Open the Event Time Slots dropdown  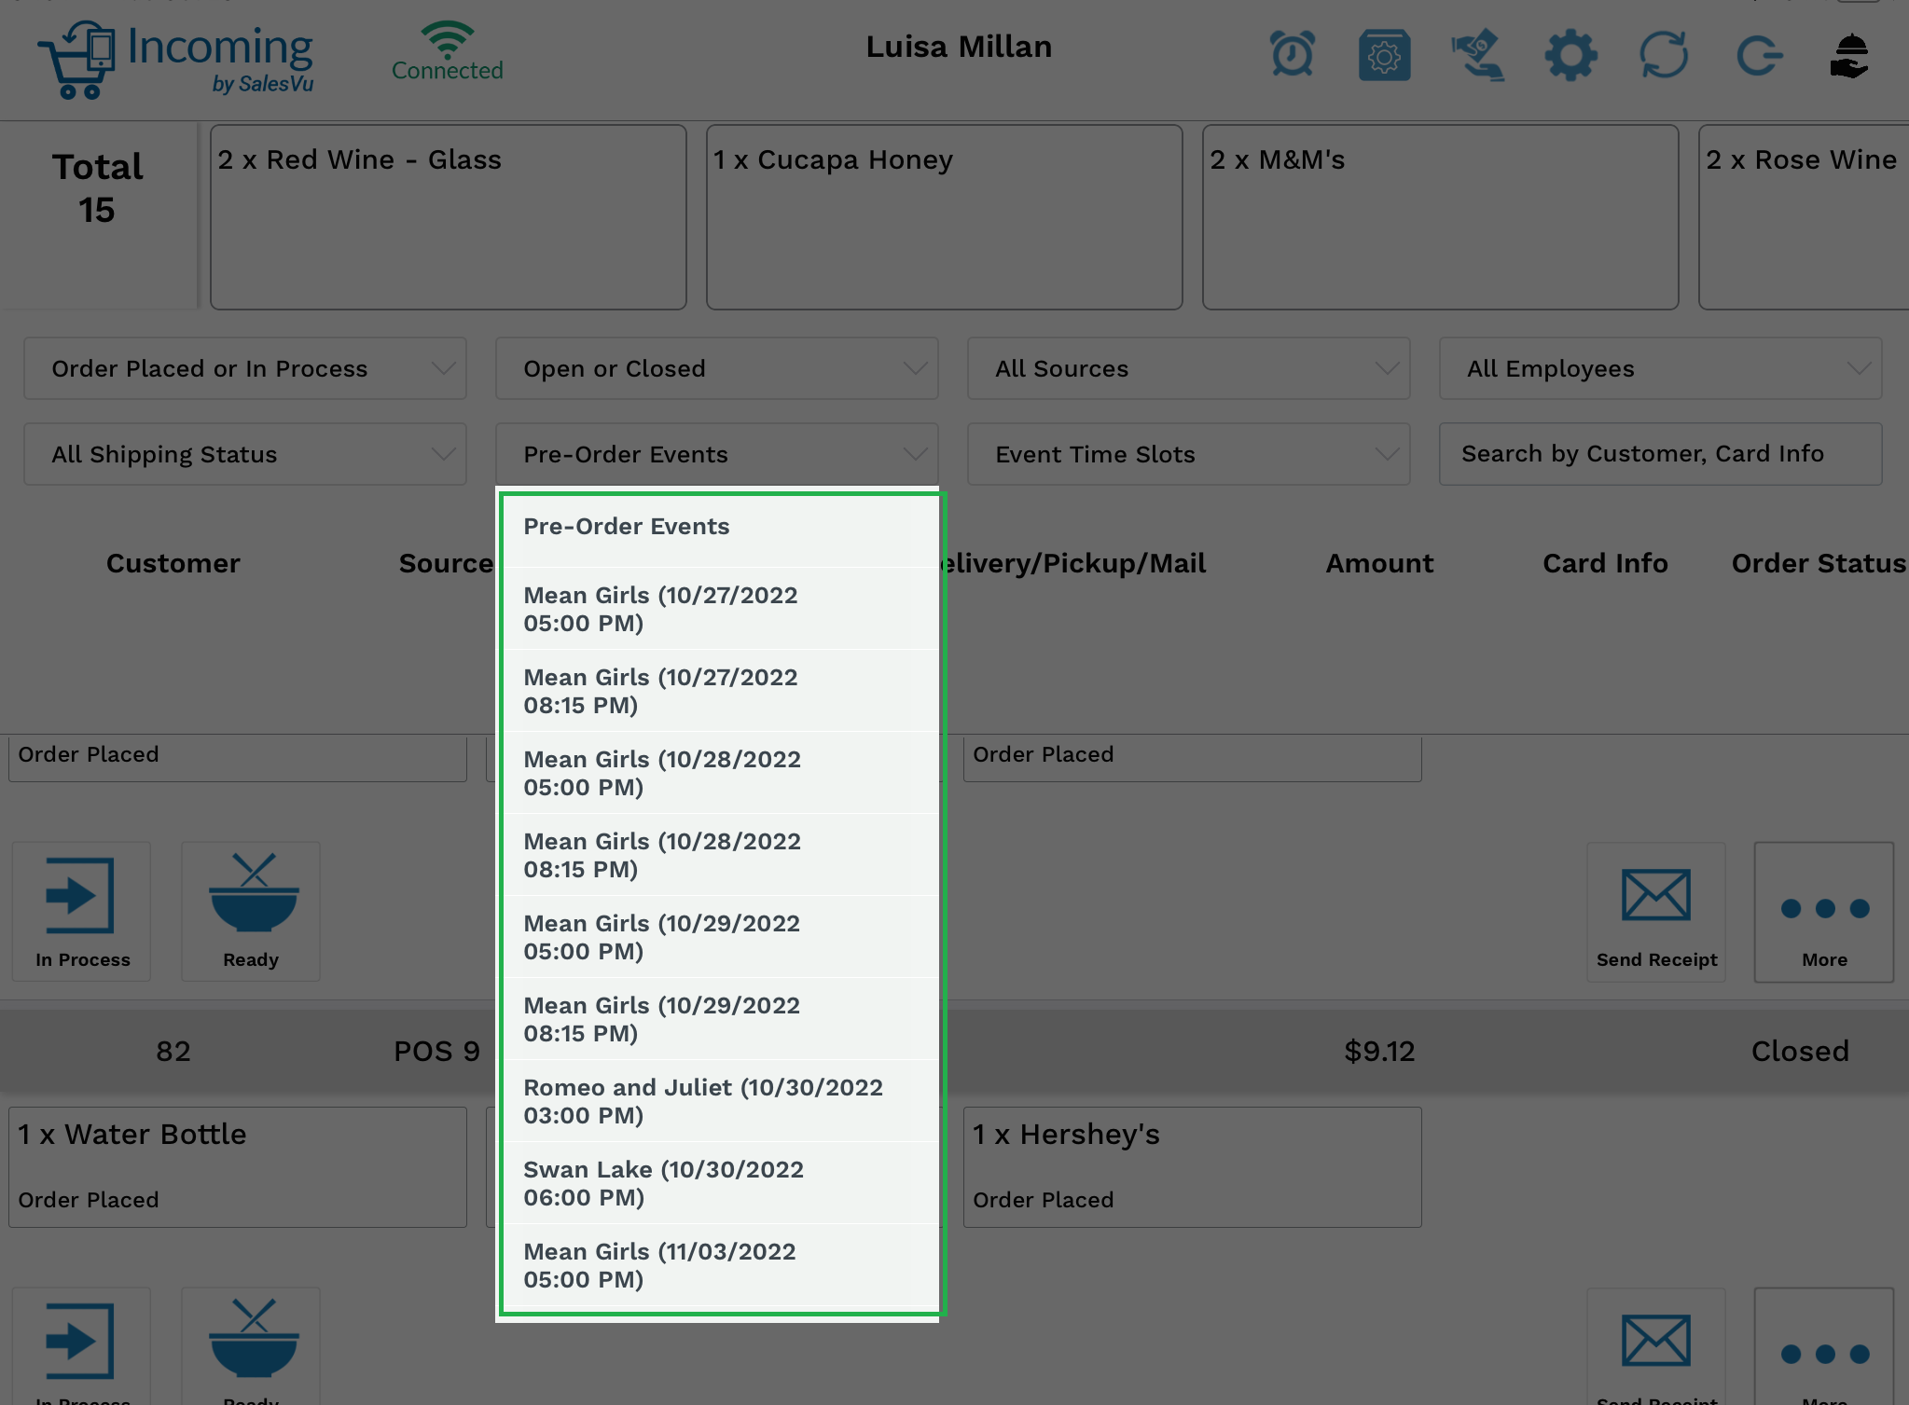point(1189,454)
